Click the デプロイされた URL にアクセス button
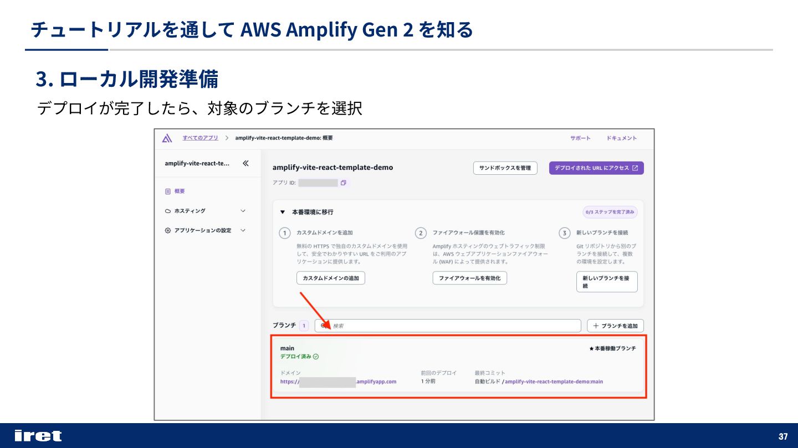The height and width of the screenshot is (448, 798). pos(596,168)
